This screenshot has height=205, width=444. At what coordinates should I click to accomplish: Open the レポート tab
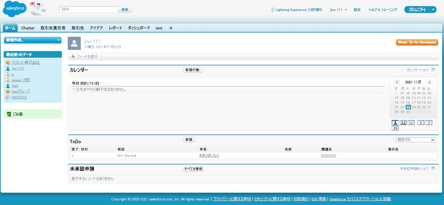click(116, 28)
